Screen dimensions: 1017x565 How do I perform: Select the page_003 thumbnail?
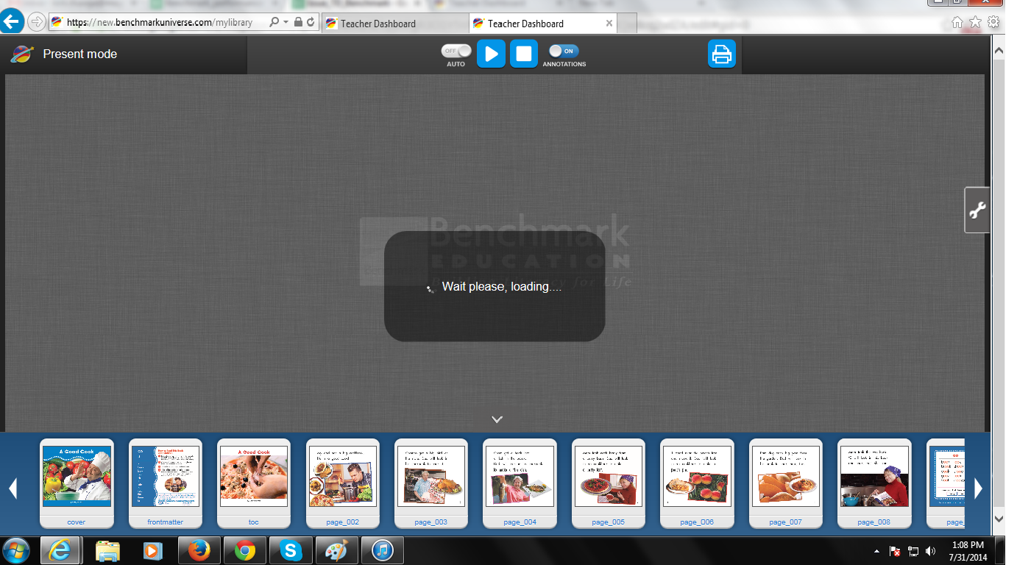point(431,483)
